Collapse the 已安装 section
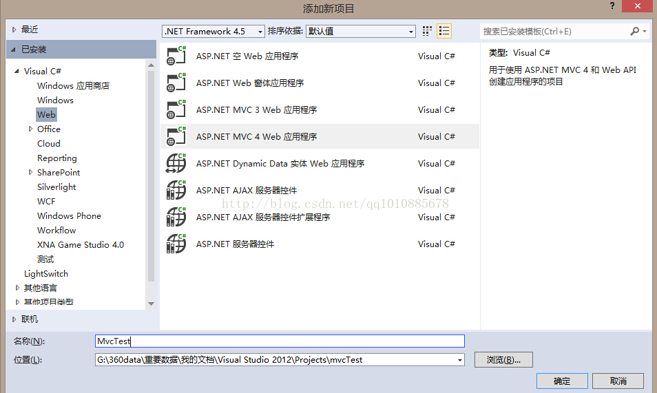Viewport: 657px width, 393px height. [x=13, y=50]
